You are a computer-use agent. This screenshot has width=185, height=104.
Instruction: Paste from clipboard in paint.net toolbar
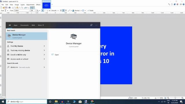point(17,8)
